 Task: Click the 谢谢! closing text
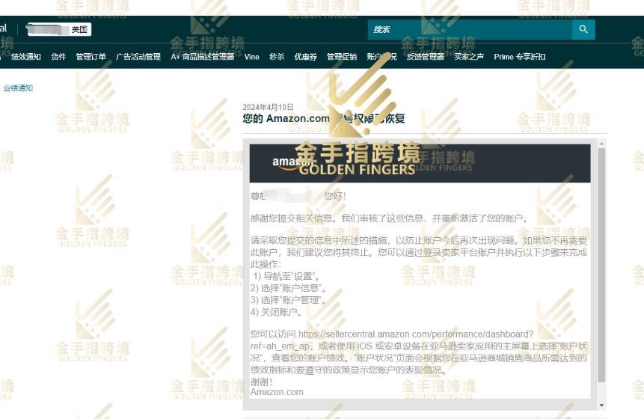[261, 382]
